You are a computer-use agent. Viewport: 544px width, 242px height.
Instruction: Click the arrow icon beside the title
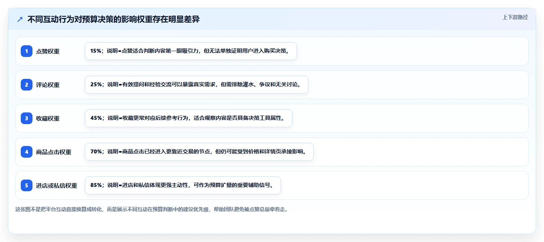click(x=20, y=20)
